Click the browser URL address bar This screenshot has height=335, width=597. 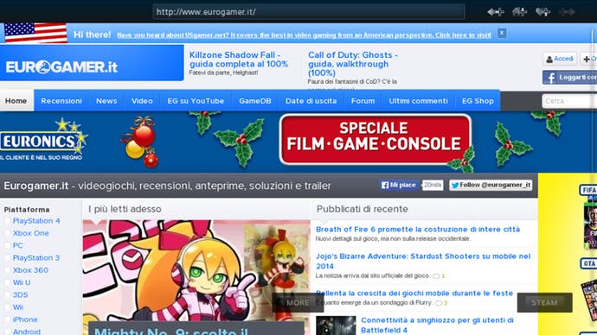coord(308,12)
